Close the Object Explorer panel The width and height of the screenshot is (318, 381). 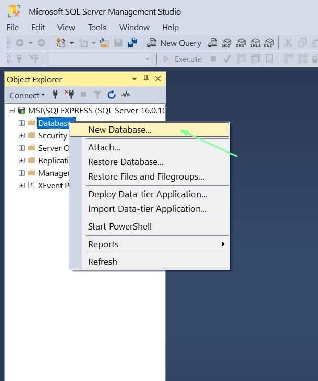158,79
